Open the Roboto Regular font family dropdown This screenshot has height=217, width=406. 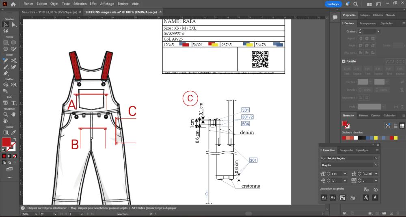tap(376, 158)
